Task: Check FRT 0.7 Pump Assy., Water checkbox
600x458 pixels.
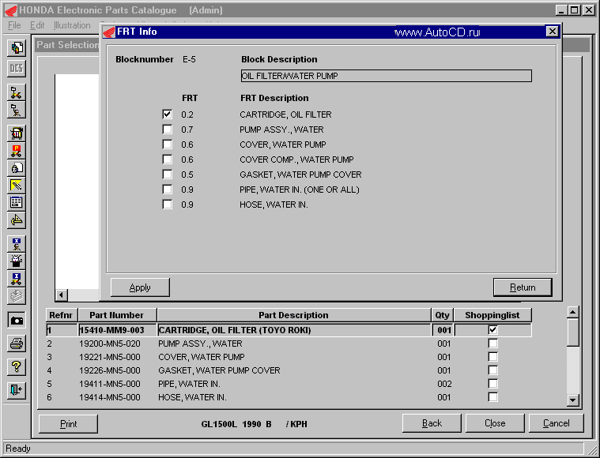Action: pyautogui.click(x=168, y=130)
